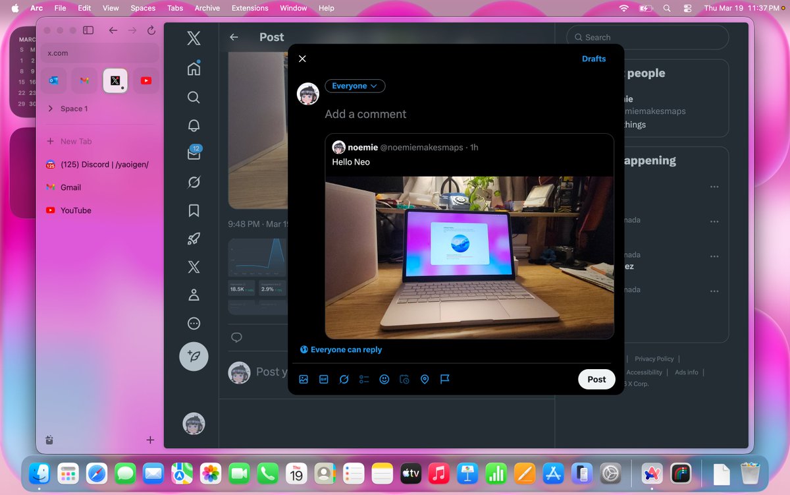Click the rocket icon in X sidebar
This screenshot has width=790, height=495.
click(x=194, y=239)
